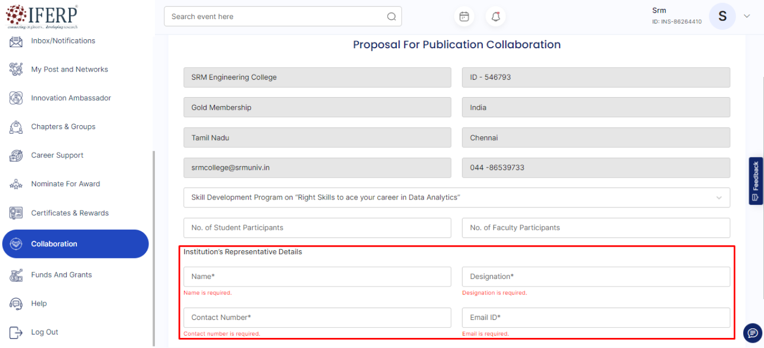
Task: Select the My Post and Networks icon
Action: [x=16, y=69]
